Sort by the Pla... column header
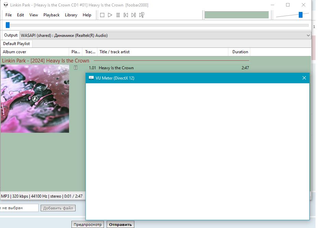The height and width of the screenshot is (228, 322). 76,52
